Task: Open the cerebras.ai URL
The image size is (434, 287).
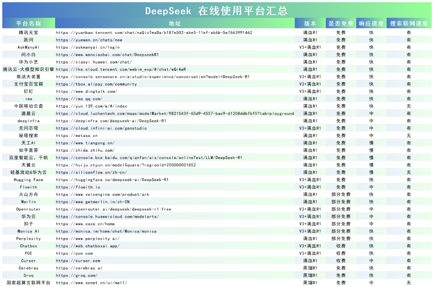Action: (x=79, y=268)
